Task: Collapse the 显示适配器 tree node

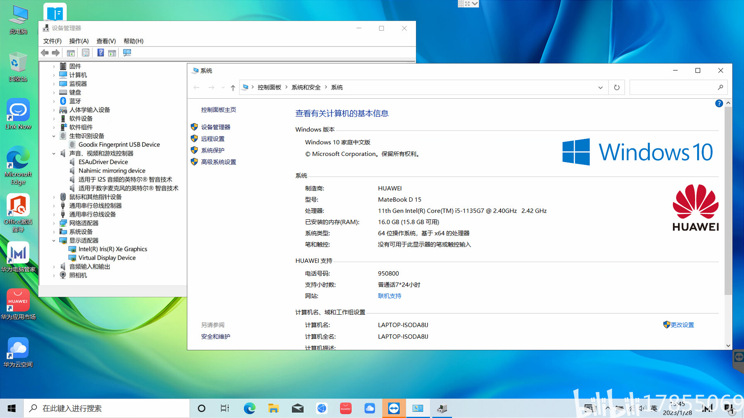Action: click(x=54, y=241)
